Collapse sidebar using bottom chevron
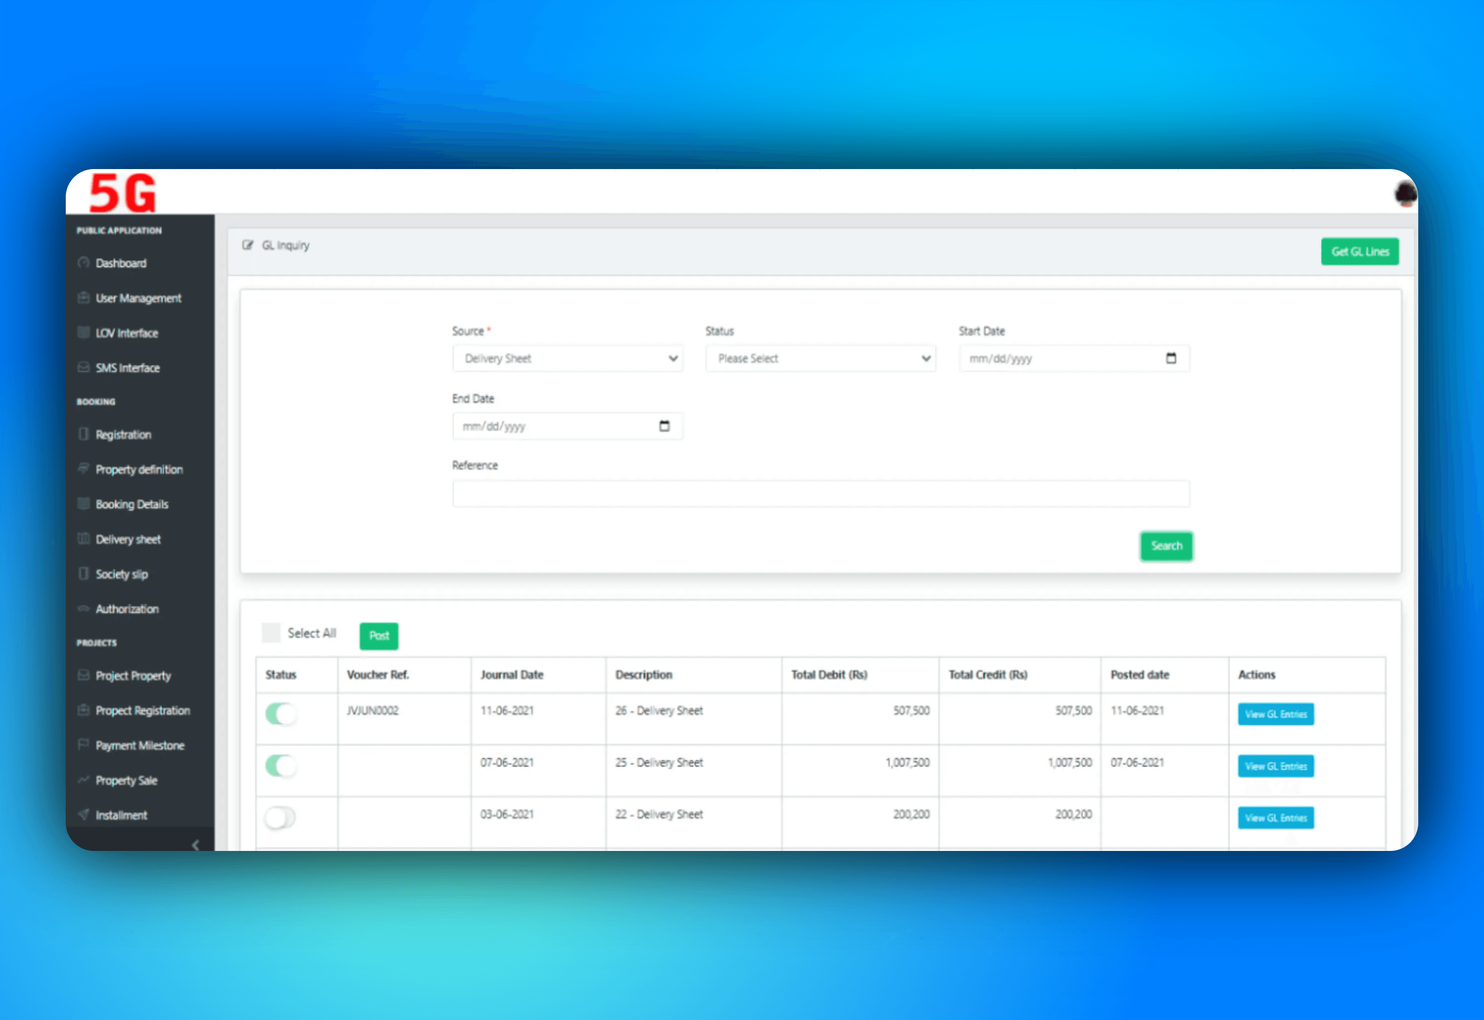This screenshot has width=1484, height=1020. tap(195, 845)
